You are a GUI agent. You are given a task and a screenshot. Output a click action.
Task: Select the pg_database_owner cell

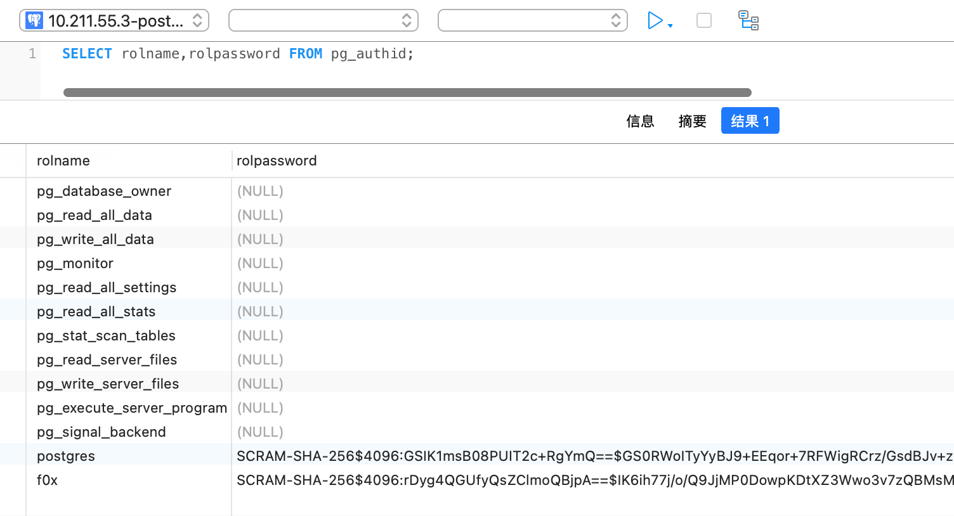104,191
